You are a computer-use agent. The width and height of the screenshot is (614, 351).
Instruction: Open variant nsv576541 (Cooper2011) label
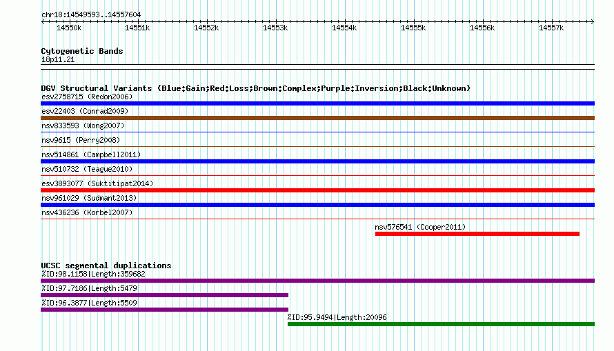pyautogui.click(x=420, y=227)
